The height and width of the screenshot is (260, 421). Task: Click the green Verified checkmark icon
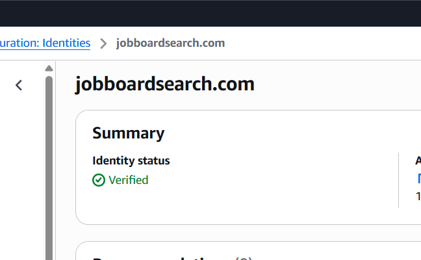(x=99, y=180)
